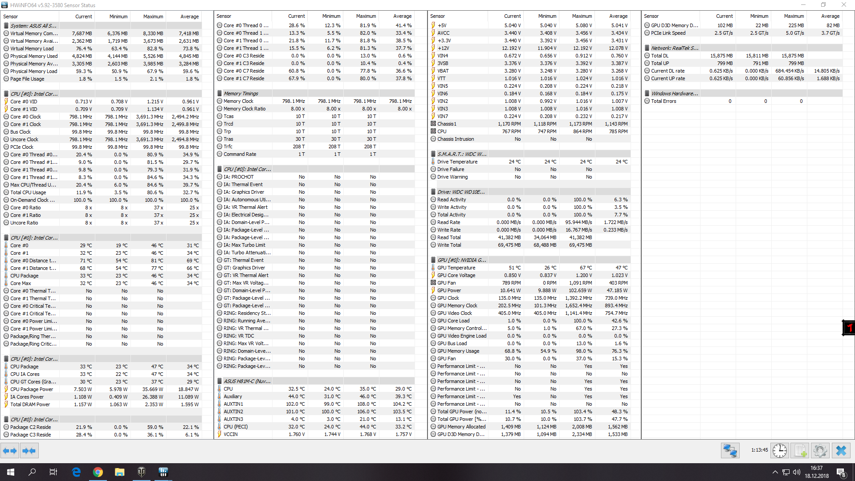Click the red side tab on right edge
The image size is (855, 481).
pyautogui.click(x=849, y=328)
